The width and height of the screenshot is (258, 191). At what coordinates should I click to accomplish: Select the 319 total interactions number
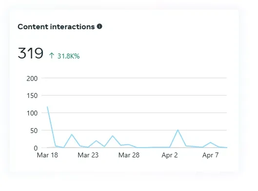pos(30,53)
